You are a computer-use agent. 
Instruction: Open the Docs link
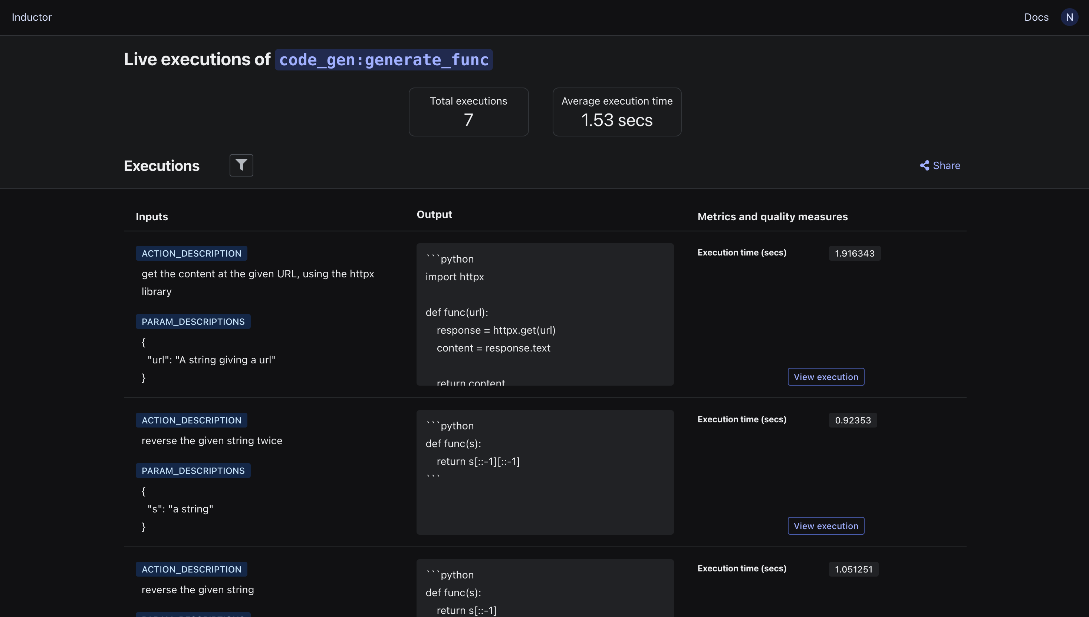click(x=1036, y=17)
